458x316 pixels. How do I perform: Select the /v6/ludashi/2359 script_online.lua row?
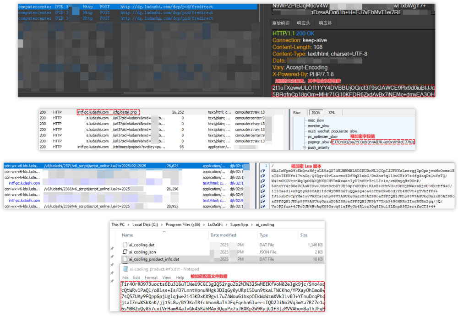pos(127,206)
